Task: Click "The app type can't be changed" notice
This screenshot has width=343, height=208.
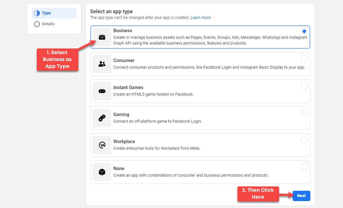Action: pos(140,18)
